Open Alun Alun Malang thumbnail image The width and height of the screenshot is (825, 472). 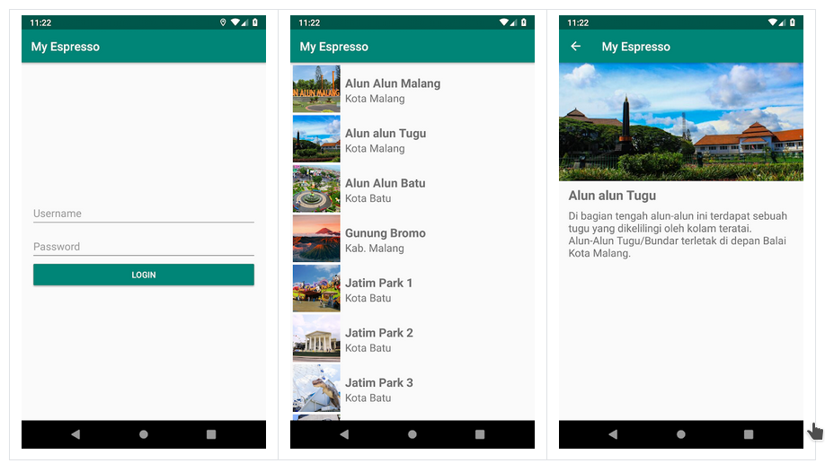click(x=316, y=89)
